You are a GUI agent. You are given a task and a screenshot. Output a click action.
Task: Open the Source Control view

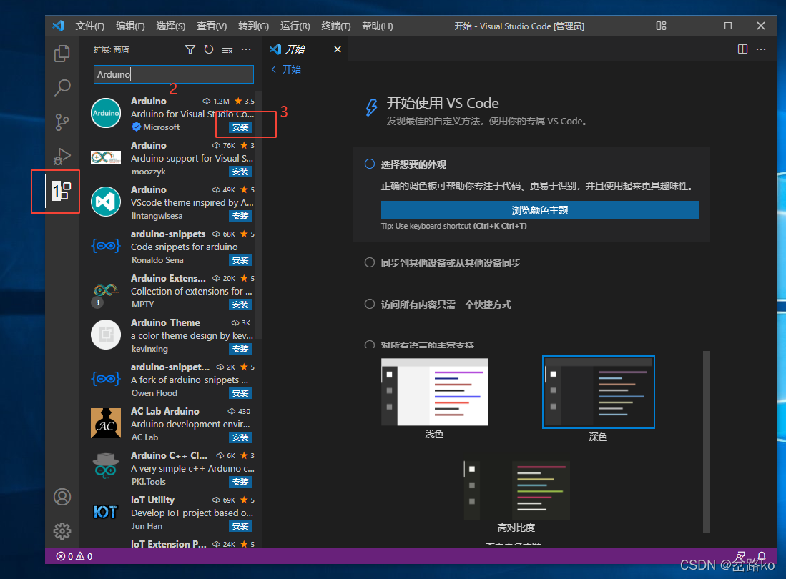click(62, 122)
